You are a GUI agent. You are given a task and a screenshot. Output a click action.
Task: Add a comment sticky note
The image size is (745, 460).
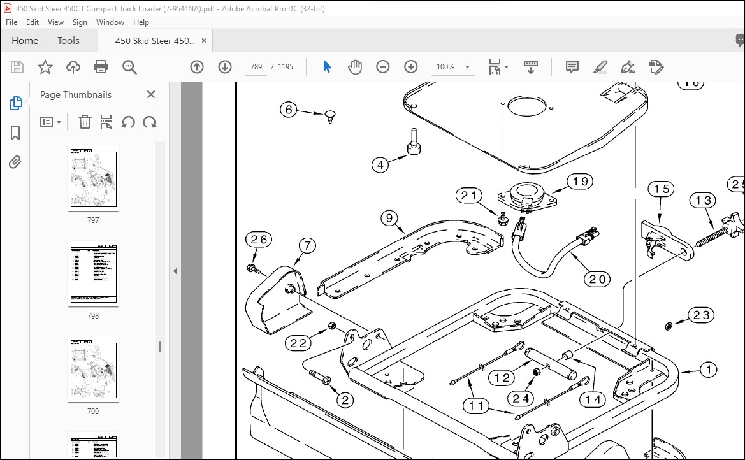click(x=572, y=67)
